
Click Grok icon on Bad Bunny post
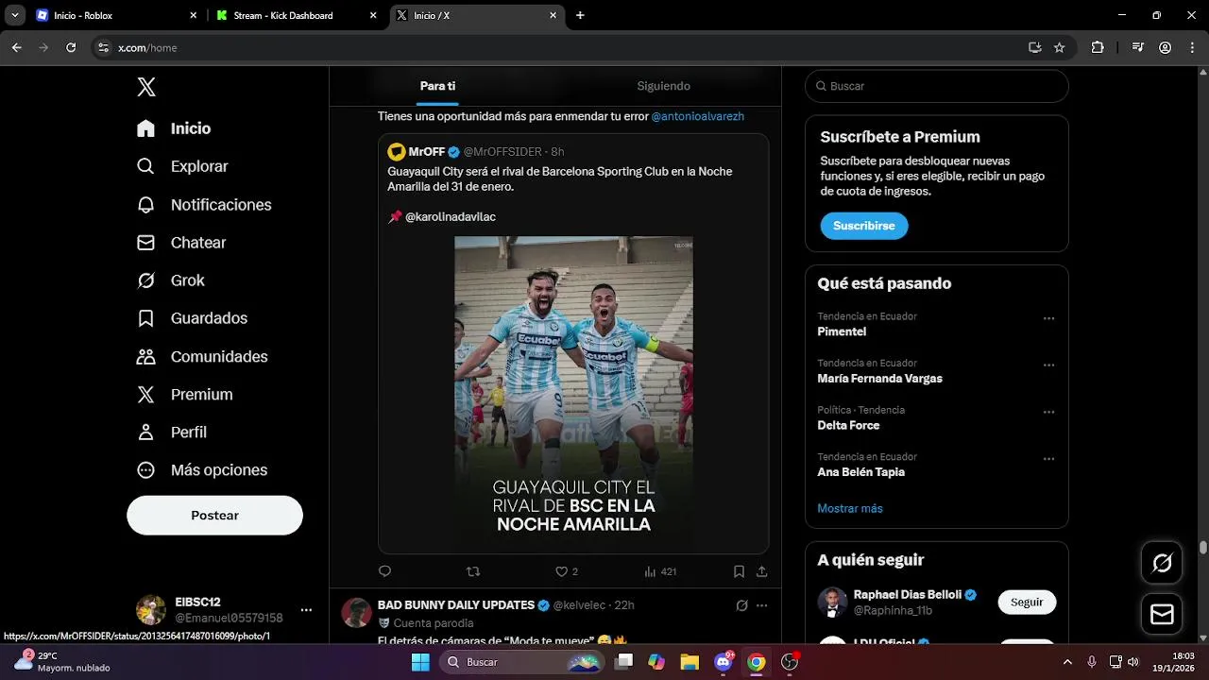[741, 605]
